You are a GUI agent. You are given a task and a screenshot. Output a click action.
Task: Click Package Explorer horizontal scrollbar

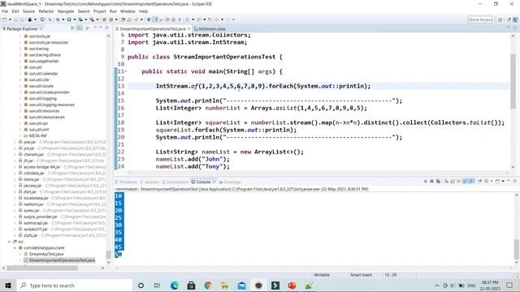click(x=42, y=268)
